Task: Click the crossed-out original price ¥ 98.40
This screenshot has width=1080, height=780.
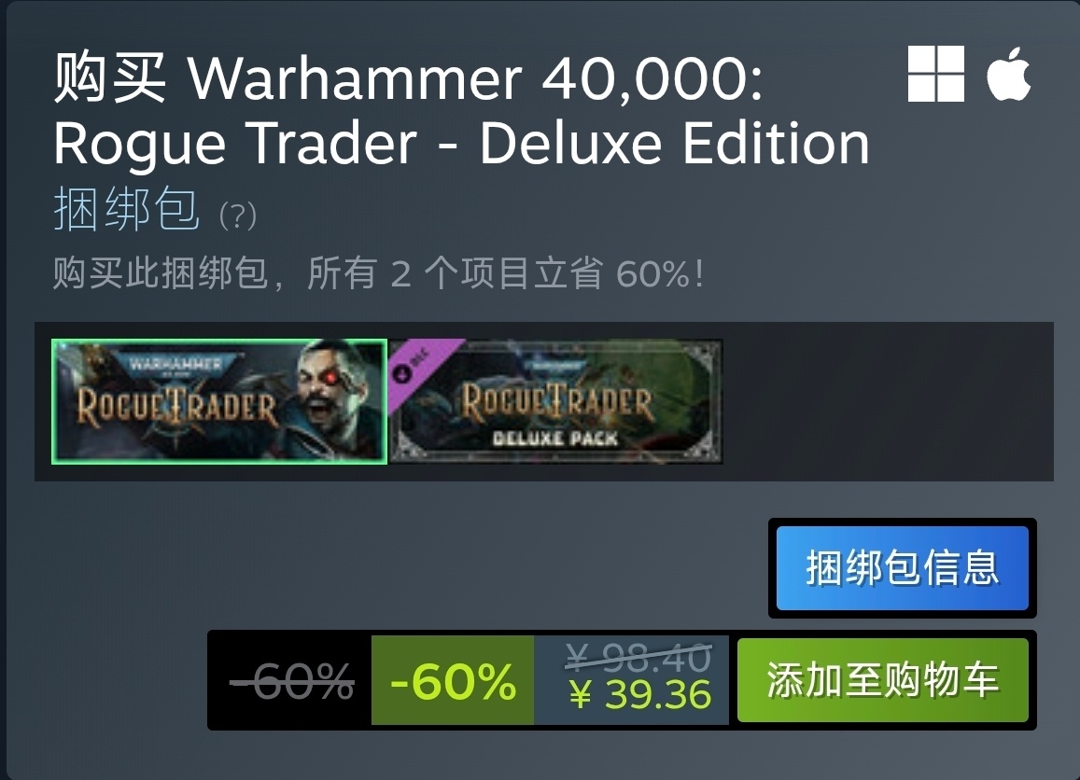Action: tap(638, 658)
